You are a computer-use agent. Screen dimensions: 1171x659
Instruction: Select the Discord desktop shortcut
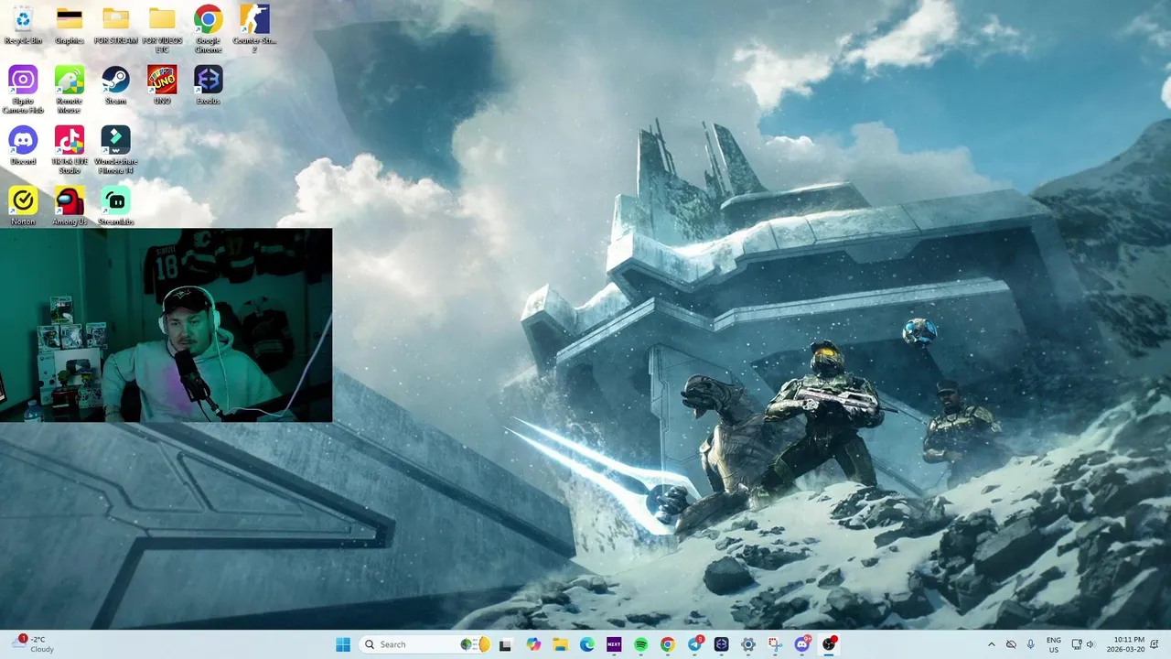23,146
